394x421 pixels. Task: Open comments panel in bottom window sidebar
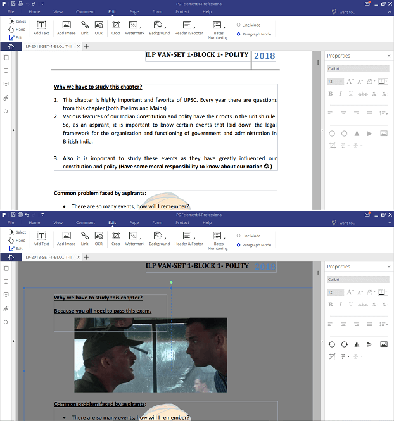click(6, 295)
